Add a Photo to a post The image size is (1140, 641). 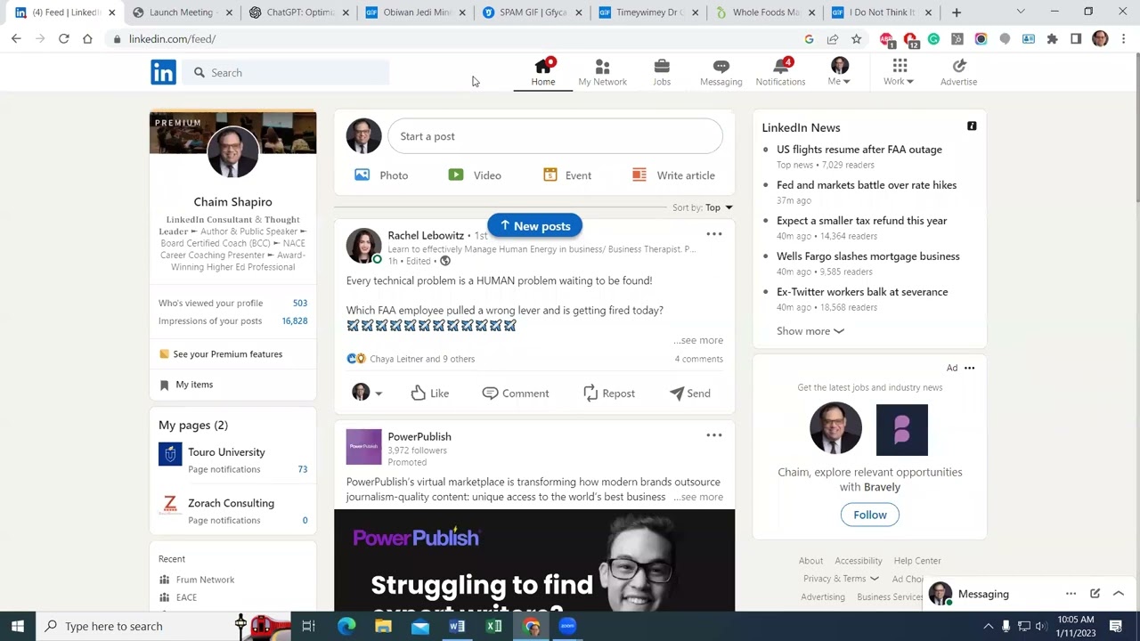(381, 175)
